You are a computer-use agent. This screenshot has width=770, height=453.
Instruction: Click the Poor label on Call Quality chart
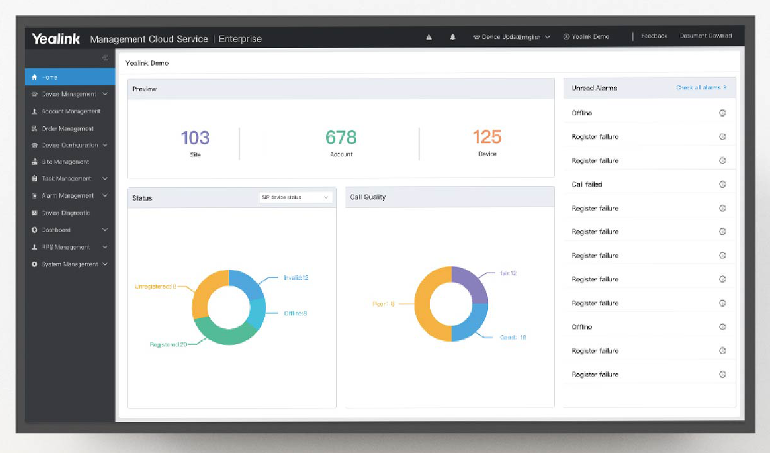click(x=383, y=304)
